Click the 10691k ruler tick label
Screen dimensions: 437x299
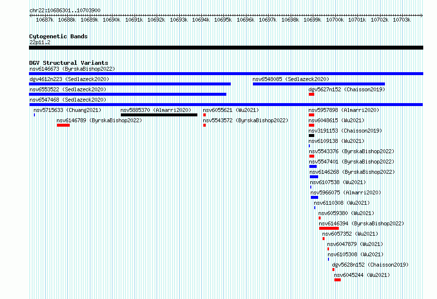[134, 20]
